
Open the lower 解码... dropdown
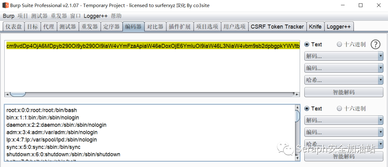[x=344, y=120]
